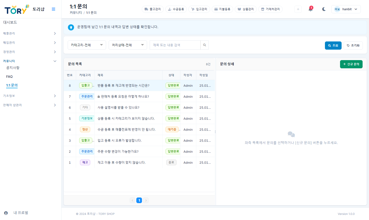Viewport: 369px width, 220px height.
Task: Click the next page arrow in pagination
Action: point(146,201)
